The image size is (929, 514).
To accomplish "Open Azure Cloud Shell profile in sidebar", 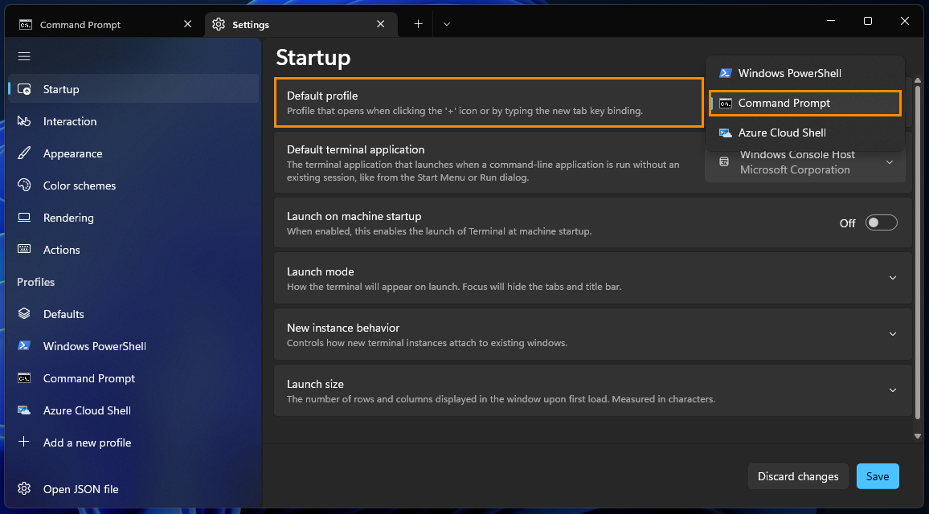I will pos(133,410).
